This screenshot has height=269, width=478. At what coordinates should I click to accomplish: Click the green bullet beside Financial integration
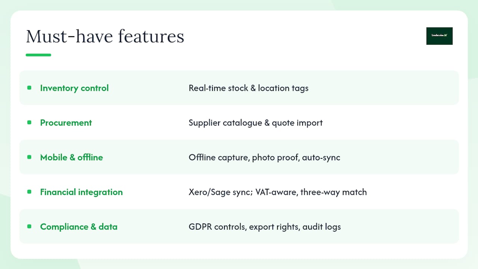(29, 192)
